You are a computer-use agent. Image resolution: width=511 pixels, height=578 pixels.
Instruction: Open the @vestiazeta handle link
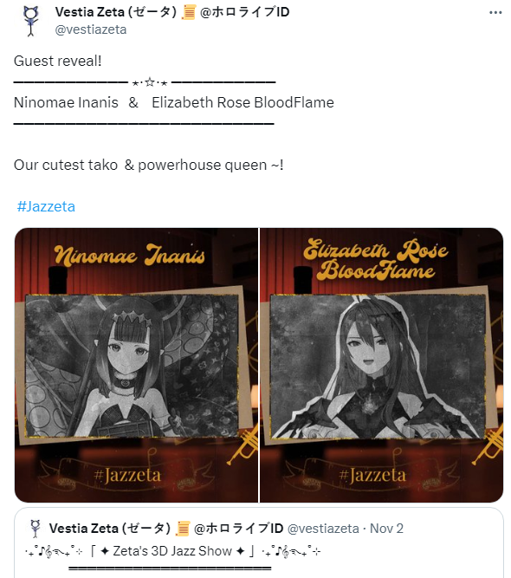(x=91, y=29)
